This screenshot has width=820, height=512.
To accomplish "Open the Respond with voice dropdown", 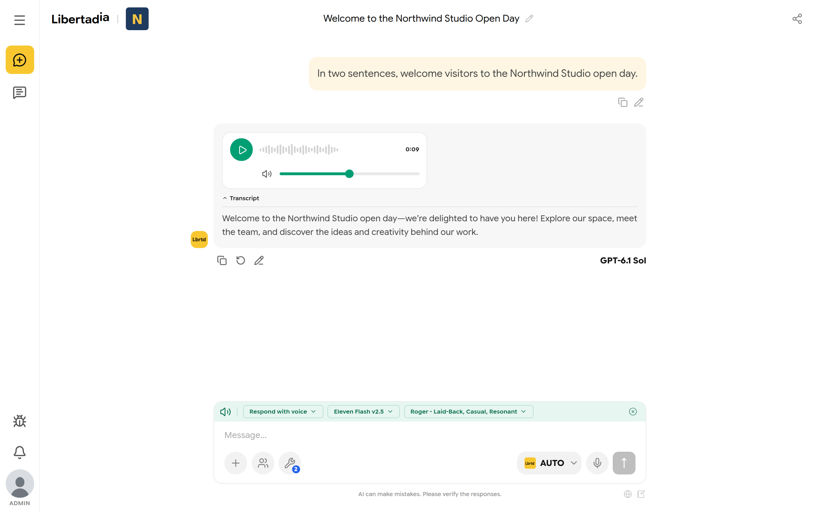I will click(x=283, y=412).
